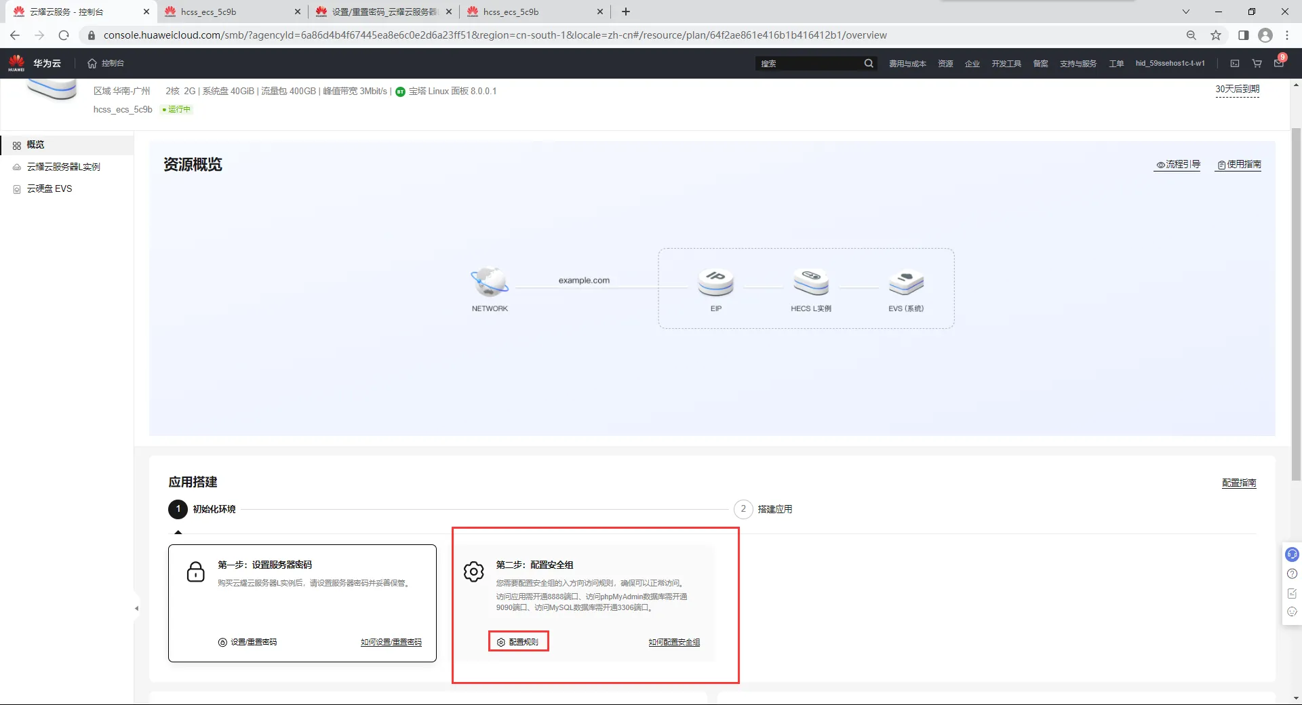Click the 宝塔 Linux 面板 BT icon
This screenshot has width=1302, height=705.
pos(400,92)
